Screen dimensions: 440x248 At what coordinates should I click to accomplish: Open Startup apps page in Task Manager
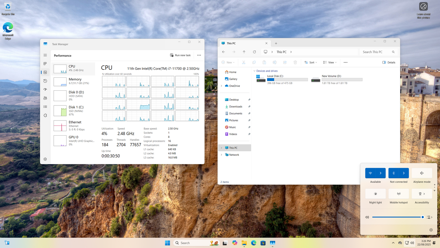click(x=45, y=90)
